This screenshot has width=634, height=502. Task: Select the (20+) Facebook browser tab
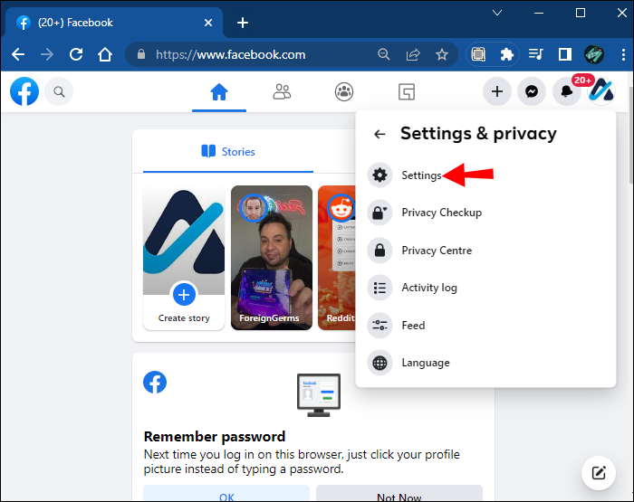tap(113, 23)
